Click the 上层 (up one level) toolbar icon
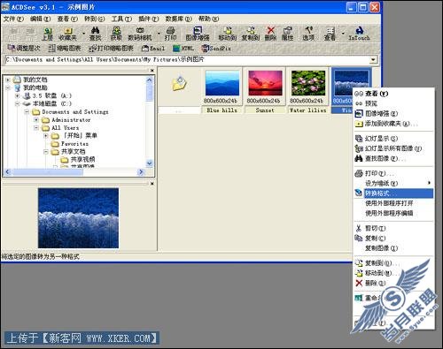Image resolution: width=443 pixels, height=349 pixels. click(47, 34)
